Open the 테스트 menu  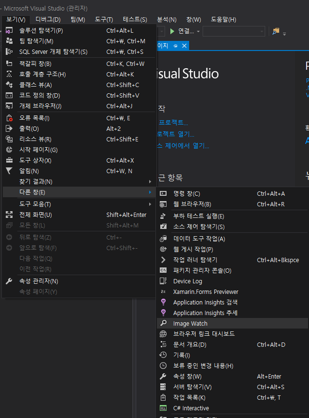[x=135, y=19]
